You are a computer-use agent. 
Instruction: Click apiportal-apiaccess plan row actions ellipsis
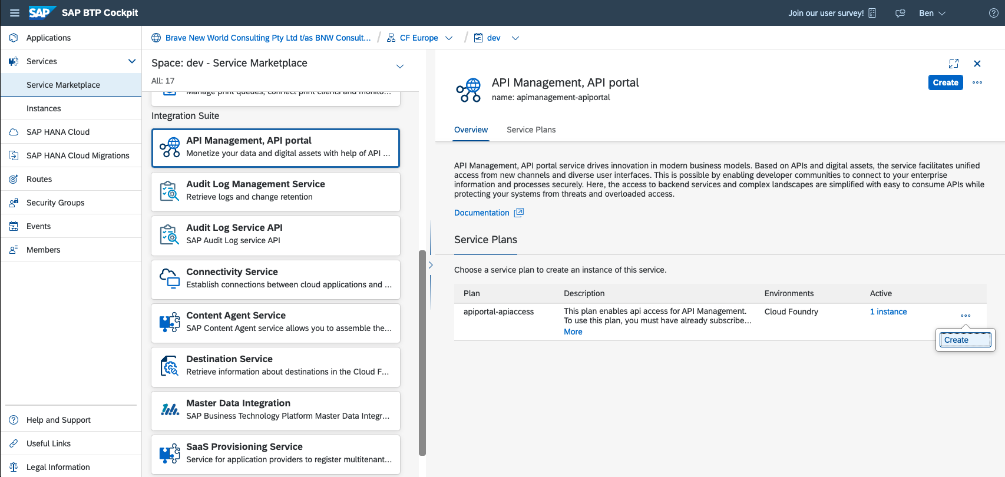tap(966, 316)
